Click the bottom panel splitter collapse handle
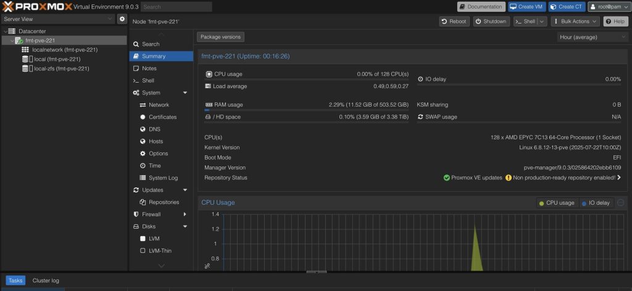This screenshot has width=632, height=291. coord(316,272)
